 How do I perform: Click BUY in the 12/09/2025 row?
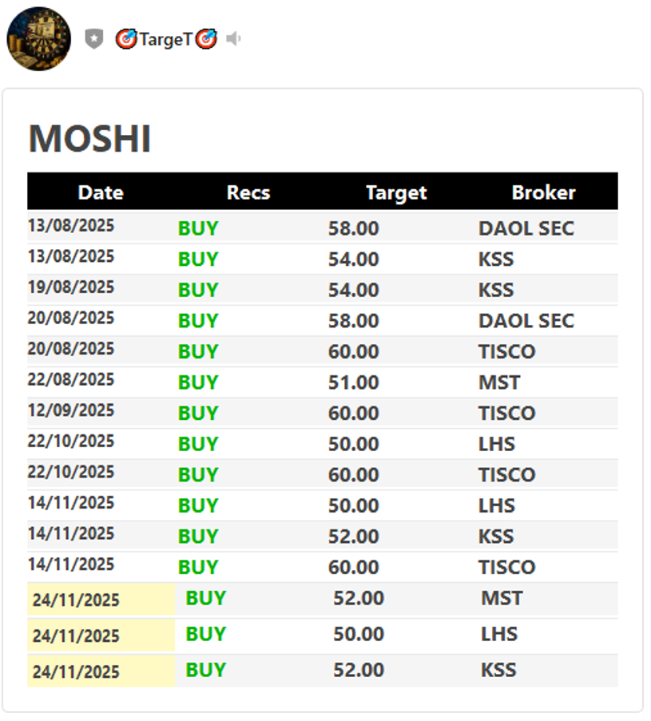(198, 413)
